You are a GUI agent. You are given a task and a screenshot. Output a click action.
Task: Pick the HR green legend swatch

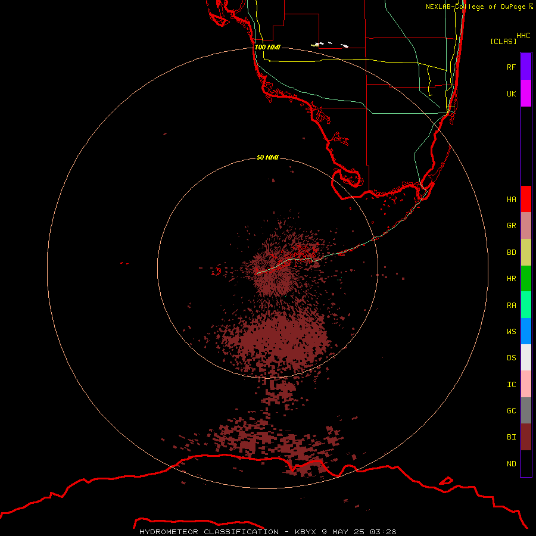[526, 279]
